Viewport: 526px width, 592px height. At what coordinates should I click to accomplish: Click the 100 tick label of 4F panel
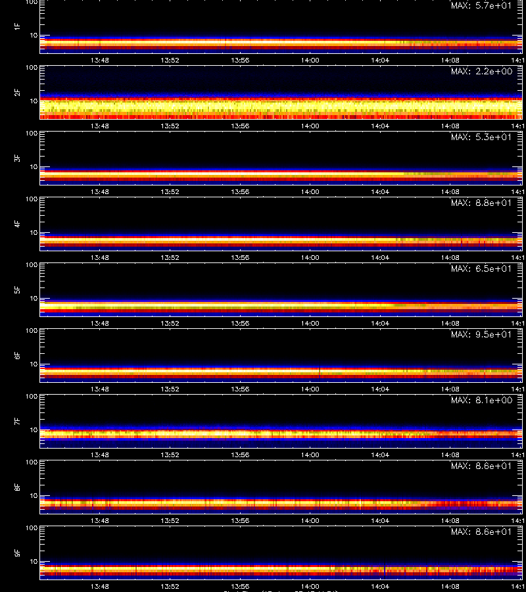32,199
